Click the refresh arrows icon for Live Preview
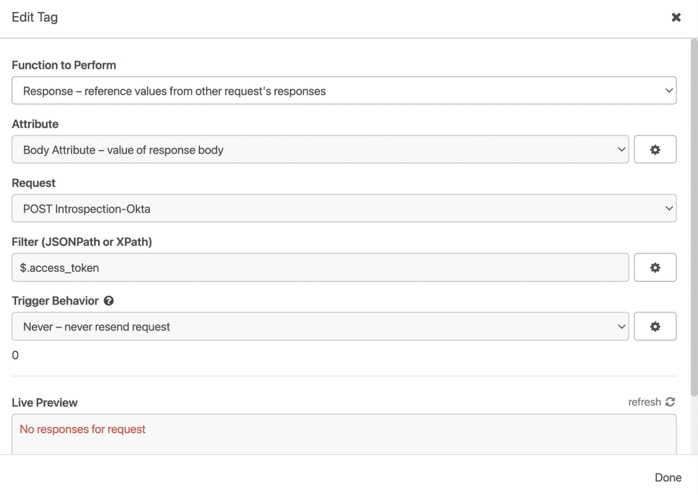Screen dimensions: 698x495 [x=670, y=402]
